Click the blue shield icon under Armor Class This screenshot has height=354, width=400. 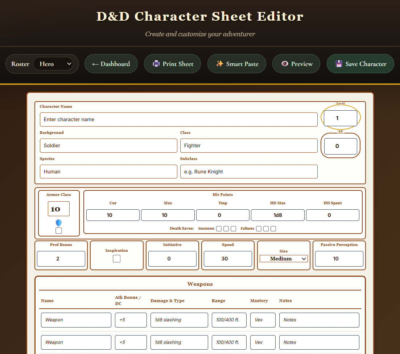58,223
